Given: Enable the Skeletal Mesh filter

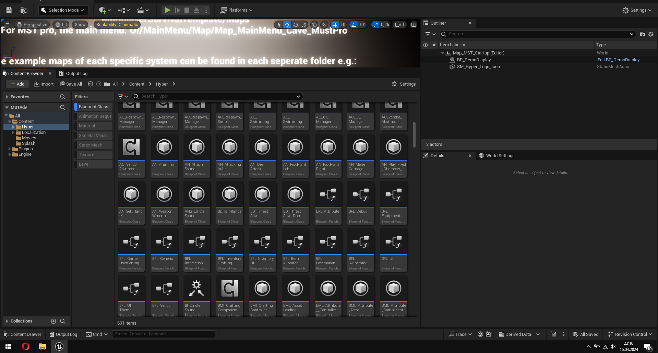Looking at the screenshot, I should [x=93, y=136].
